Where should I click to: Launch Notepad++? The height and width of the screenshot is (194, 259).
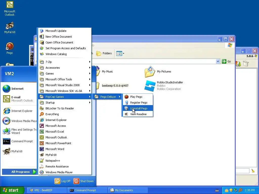click(65, 161)
